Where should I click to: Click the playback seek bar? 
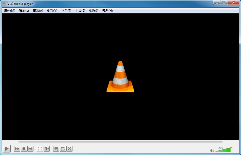tap(120, 142)
